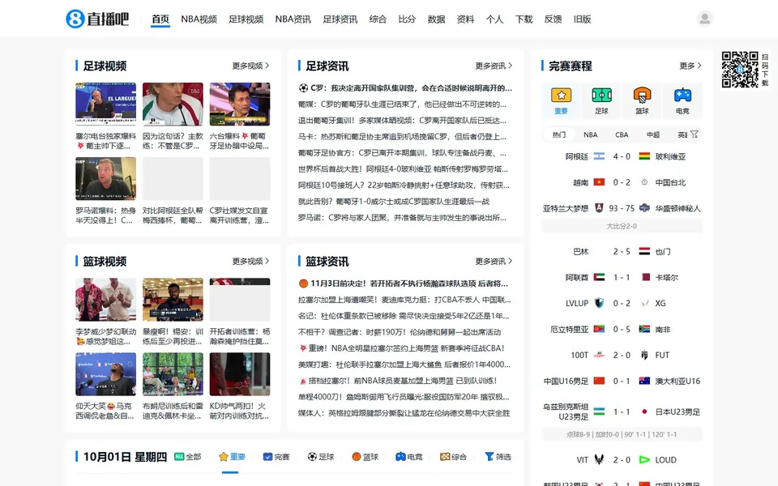Select the 中超 league tab

[x=653, y=134]
